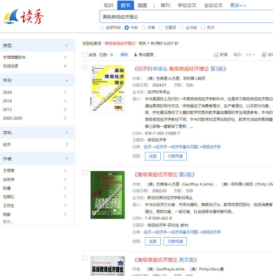
Task: Collapse the 学科 filter section
Action: click(67, 133)
